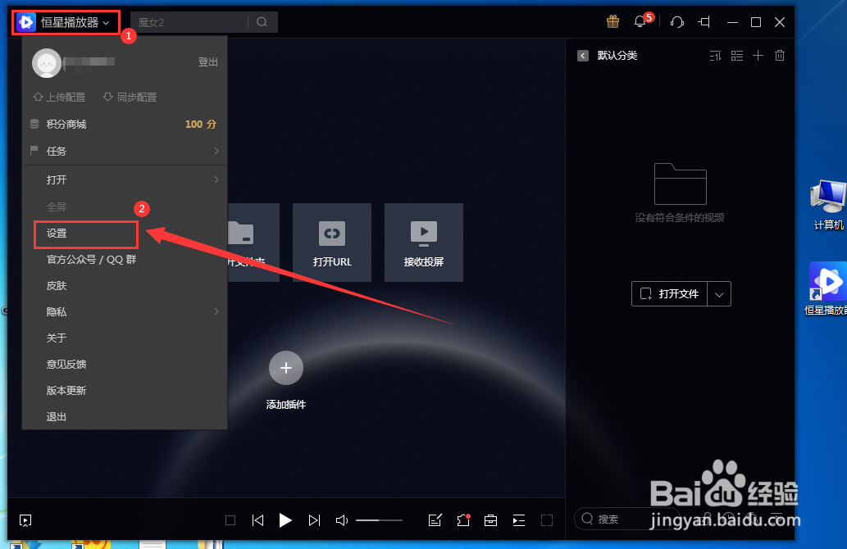The height and width of the screenshot is (549, 847).
Task: Mute with the speaker volume icon
Action: pos(341,520)
